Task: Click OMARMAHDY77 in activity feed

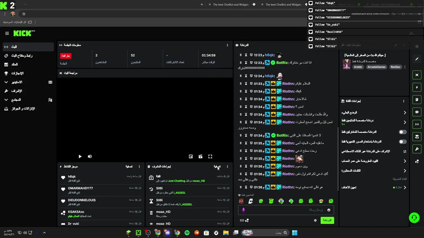Action: [80, 188]
